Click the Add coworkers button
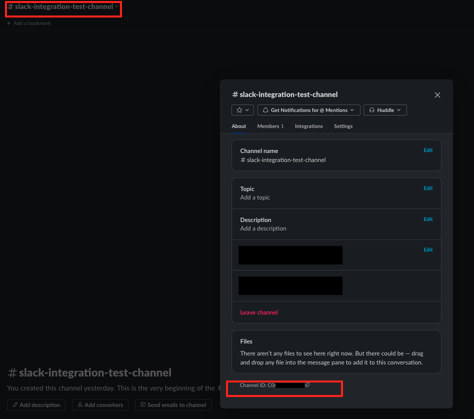 click(x=100, y=405)
